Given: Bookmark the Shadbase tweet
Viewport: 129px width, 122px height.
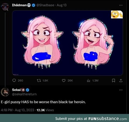Looking at the screenshot, I should click(113, 80).
